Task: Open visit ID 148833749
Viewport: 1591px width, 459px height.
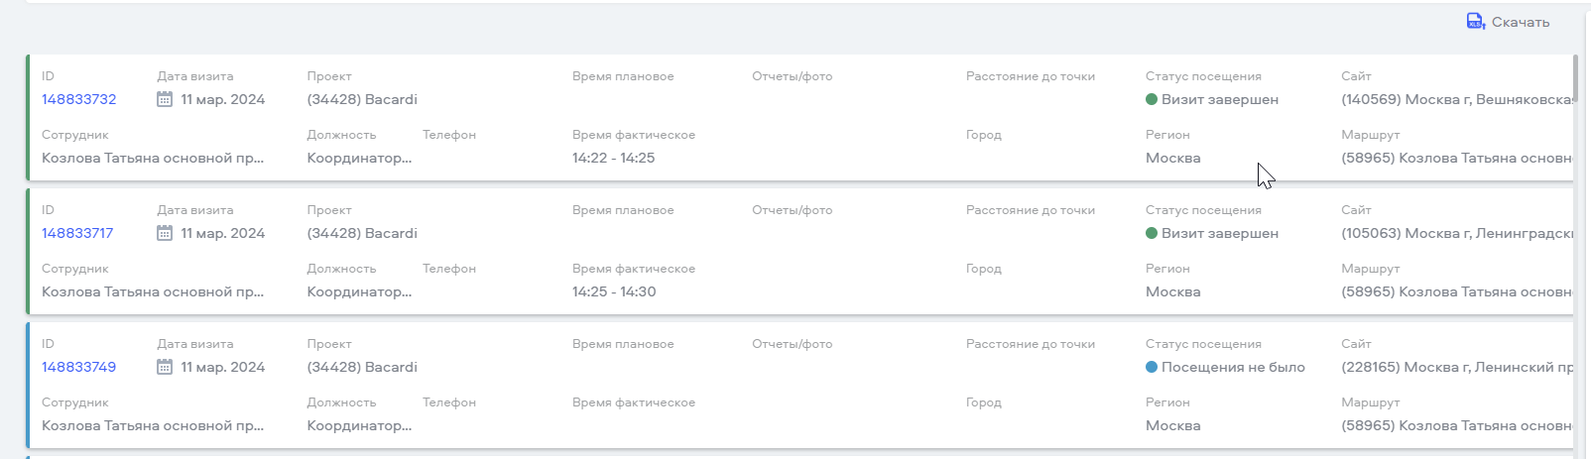Action: (79, 367)
